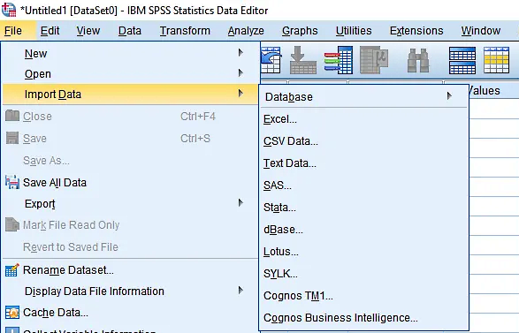Expand the Database submenu arrow

(449, 96)
